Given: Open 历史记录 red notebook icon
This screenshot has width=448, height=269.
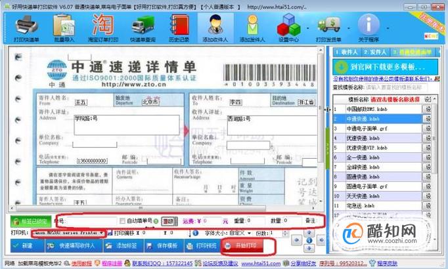Looking at the screenshot, I should tap(179, 28).
